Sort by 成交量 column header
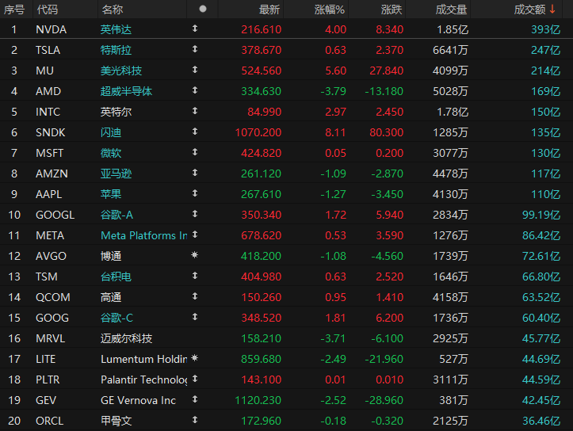Screen dimensions: 573x431 coord(451,10)
